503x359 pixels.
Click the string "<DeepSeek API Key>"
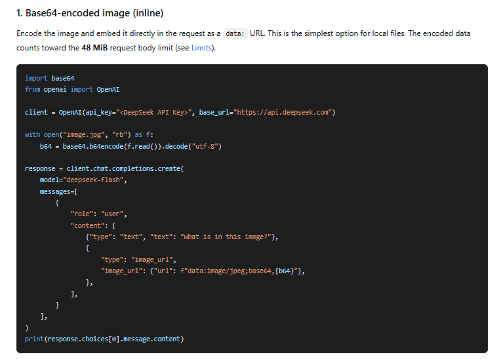(153, 112)
